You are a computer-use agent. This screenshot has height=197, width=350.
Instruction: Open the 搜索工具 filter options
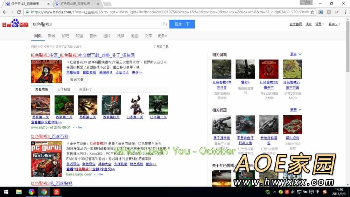(161, 47)
